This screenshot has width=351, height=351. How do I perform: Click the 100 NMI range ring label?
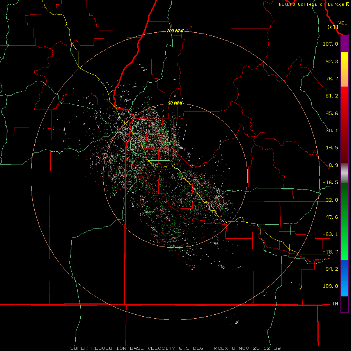pyautogui.click(x=175, y=31)
